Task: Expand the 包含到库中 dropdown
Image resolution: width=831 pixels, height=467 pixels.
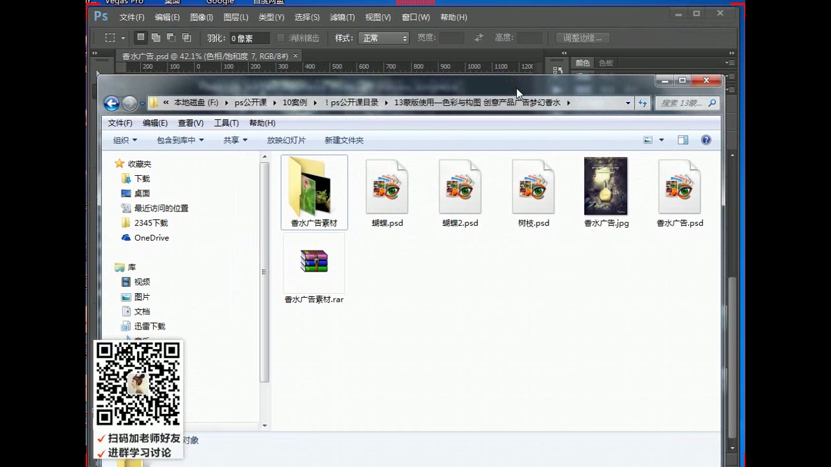Action: [180, 140]
